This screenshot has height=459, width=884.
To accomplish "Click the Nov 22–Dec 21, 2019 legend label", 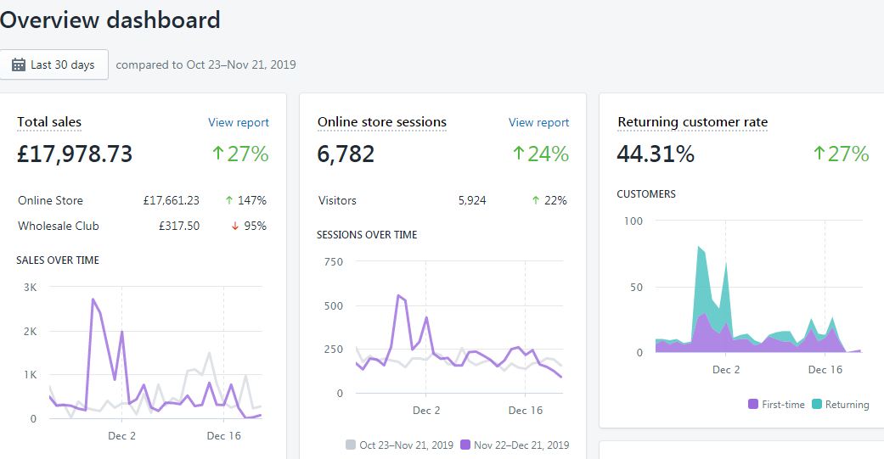I will pyautogui.click(x=521, y=445).
